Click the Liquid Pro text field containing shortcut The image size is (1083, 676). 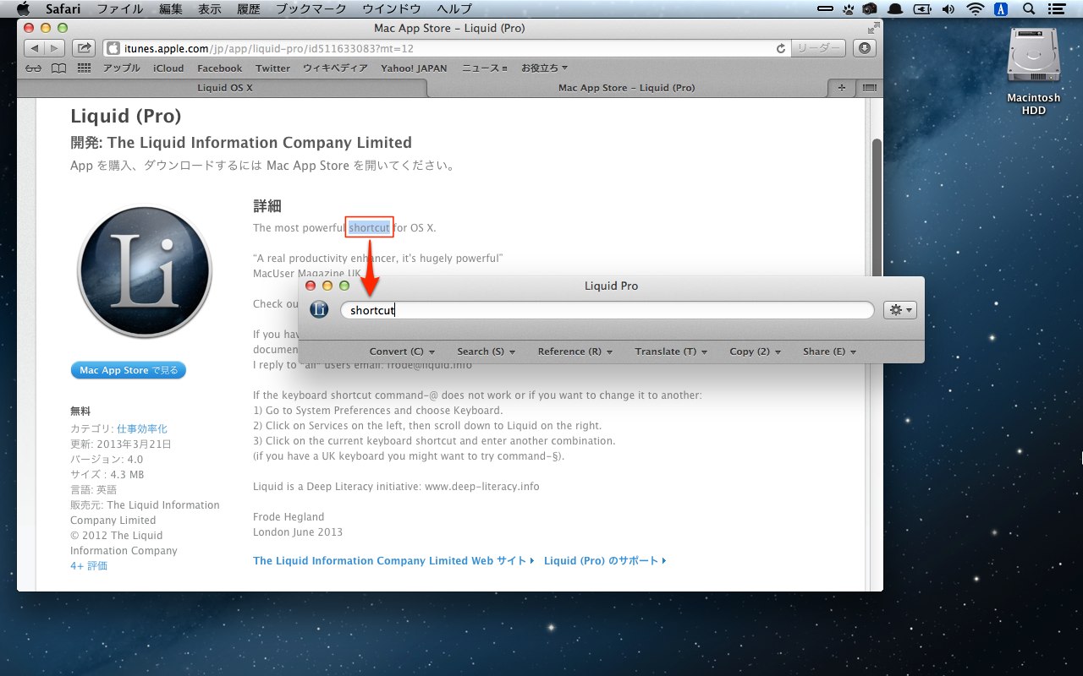tap(607, 310)
